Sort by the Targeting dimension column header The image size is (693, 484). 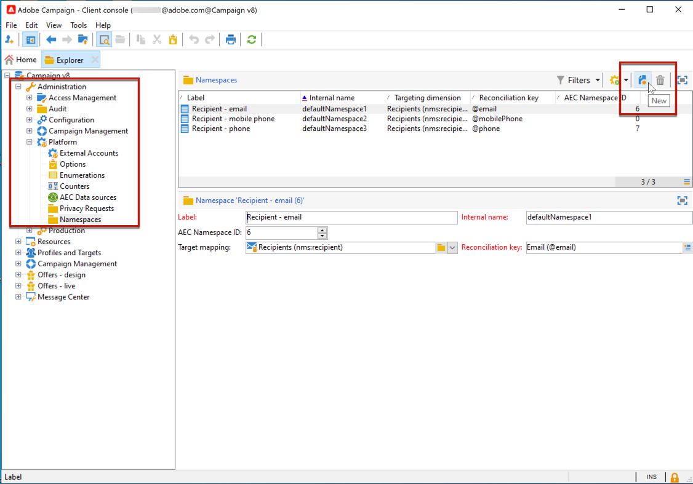(427, 98)
